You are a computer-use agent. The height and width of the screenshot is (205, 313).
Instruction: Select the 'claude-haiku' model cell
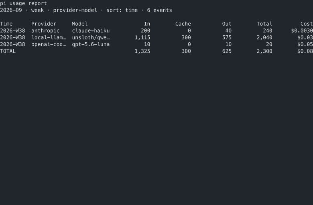click(x=91, y=31)
